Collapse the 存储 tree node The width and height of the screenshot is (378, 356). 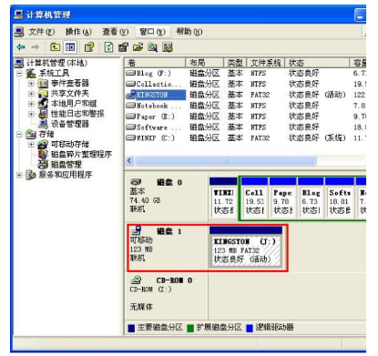19,134
